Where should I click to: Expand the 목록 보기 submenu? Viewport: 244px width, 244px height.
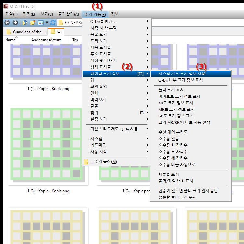tap(116, 34)
